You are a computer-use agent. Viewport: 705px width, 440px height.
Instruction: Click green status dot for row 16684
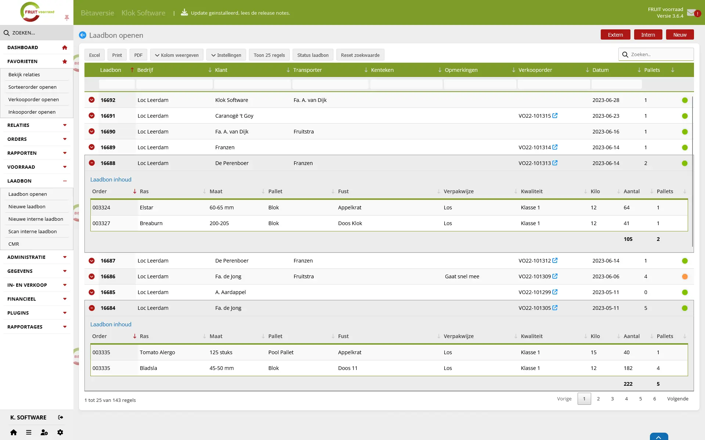tap(685, 308)
